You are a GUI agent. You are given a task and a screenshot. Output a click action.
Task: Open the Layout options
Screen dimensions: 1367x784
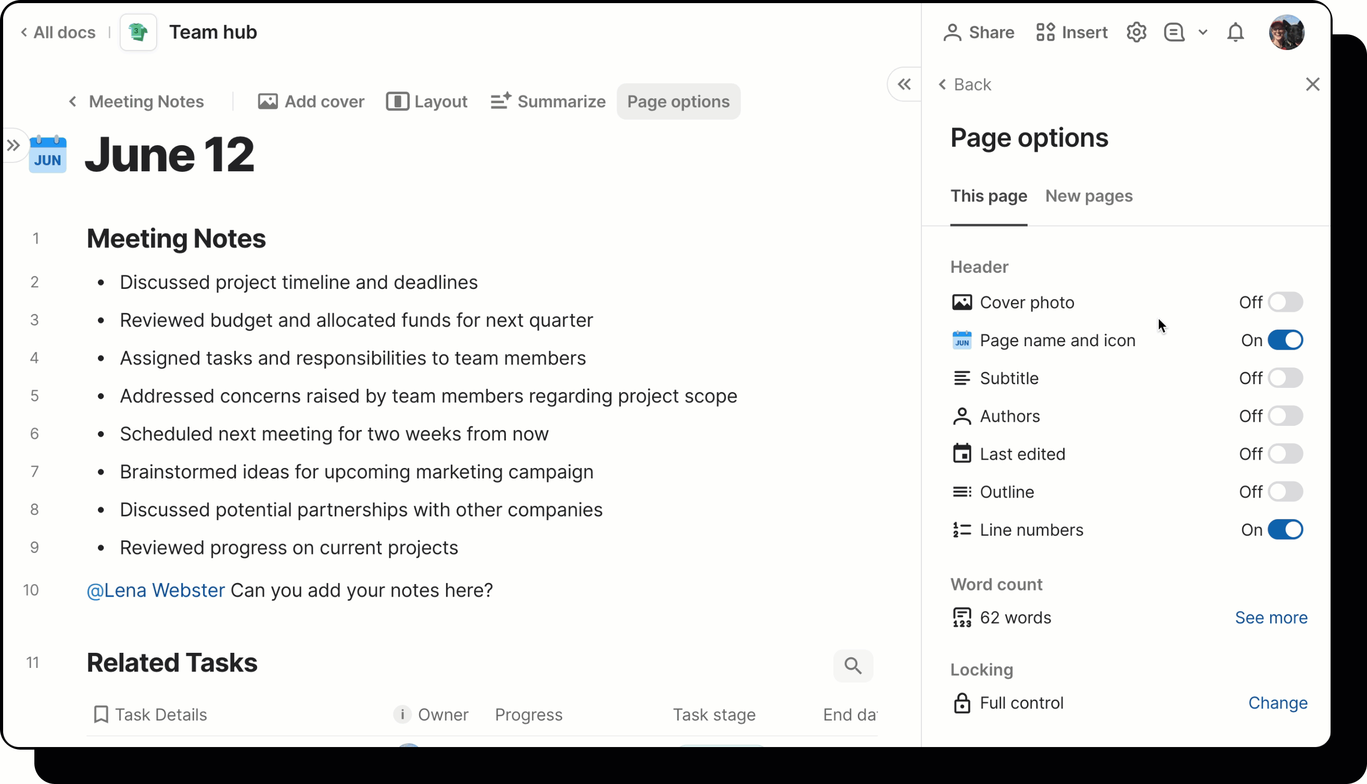coord(427,101)
